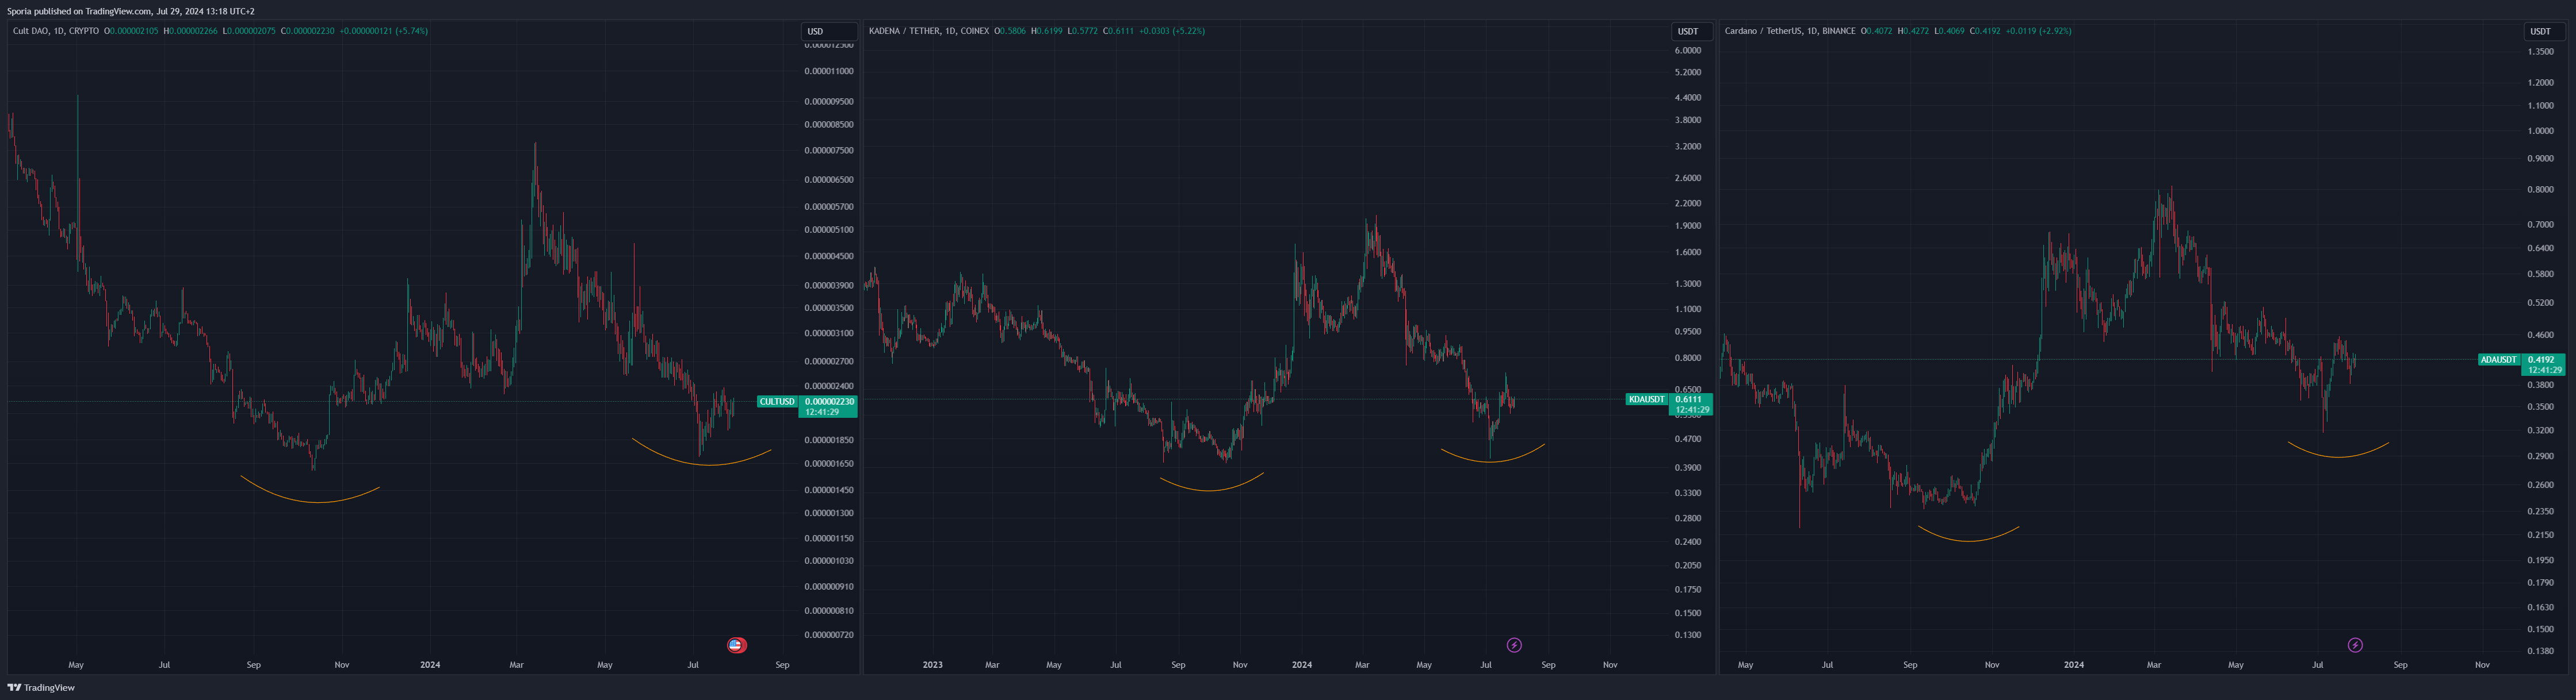Click the Cardano high value H0.4272

(x=1914, y=31)
